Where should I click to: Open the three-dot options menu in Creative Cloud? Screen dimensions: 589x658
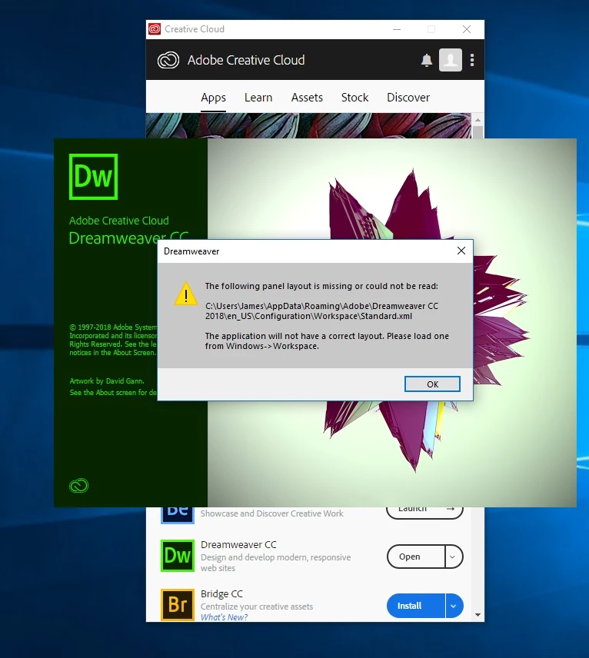click(x=472, y=60)
